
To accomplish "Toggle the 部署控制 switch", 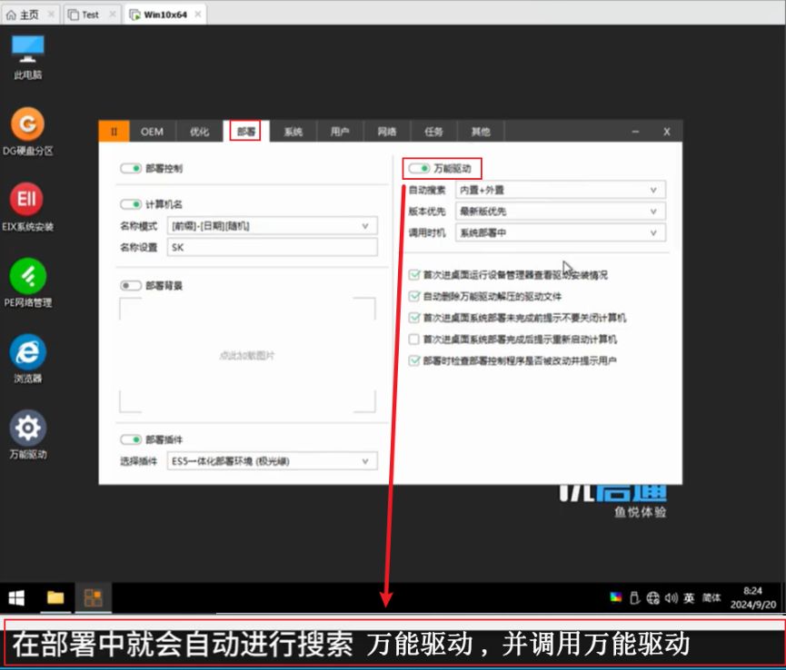I will pyautogui.click(x=131, y=169).
